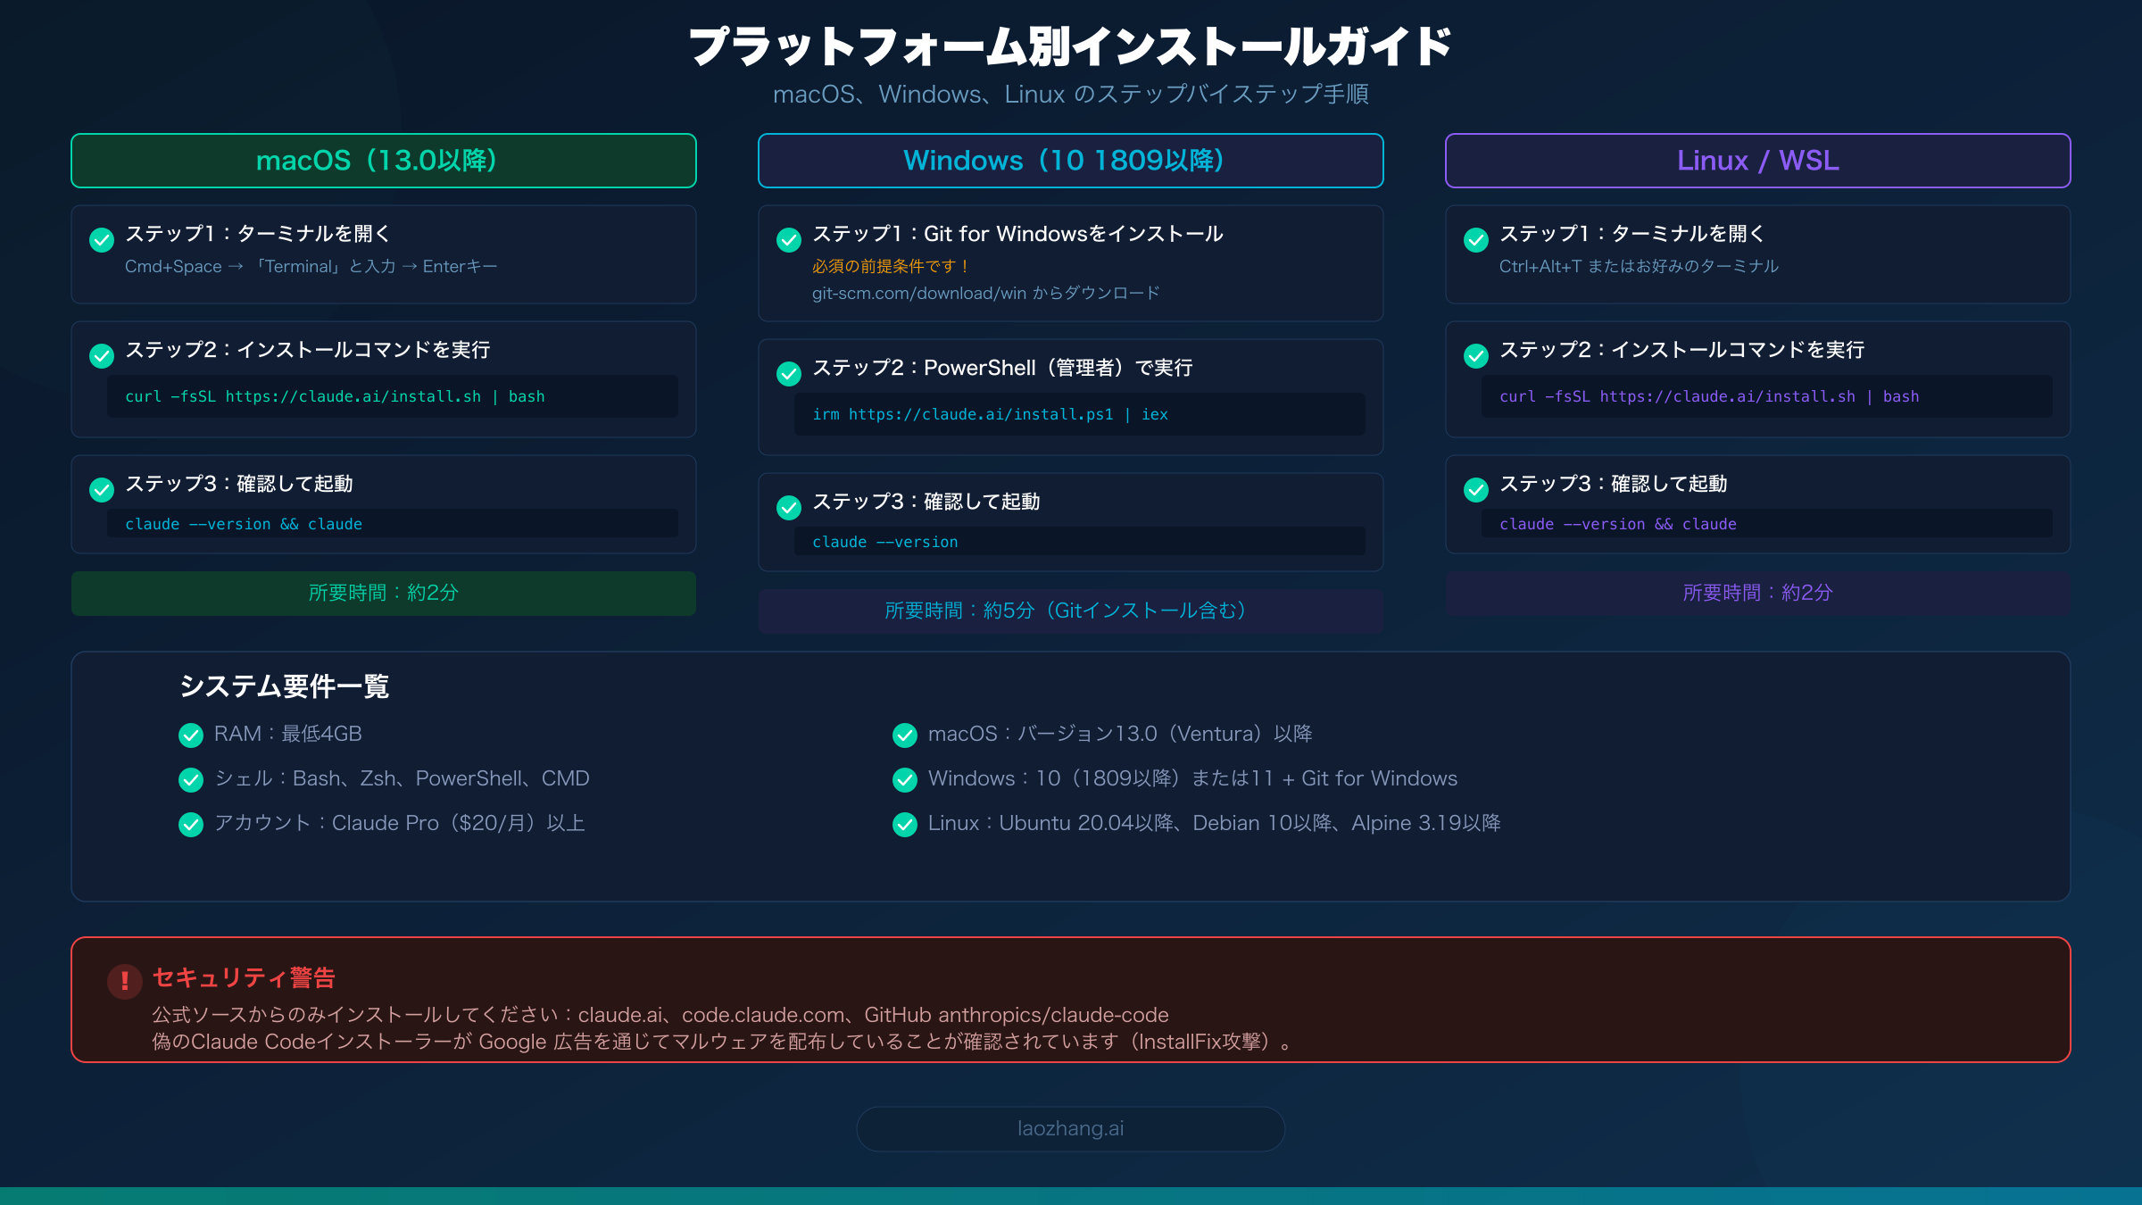This screenshot has height=1205, width=2142.
Task: Click the checkmark icon for Windows ステップ1
Action: pos(788,238)
